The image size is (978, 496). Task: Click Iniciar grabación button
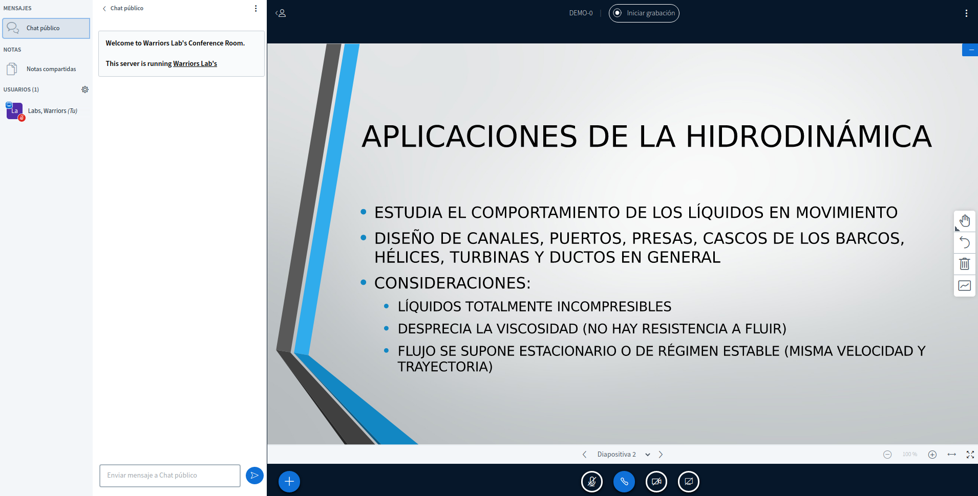coord(644,13)
